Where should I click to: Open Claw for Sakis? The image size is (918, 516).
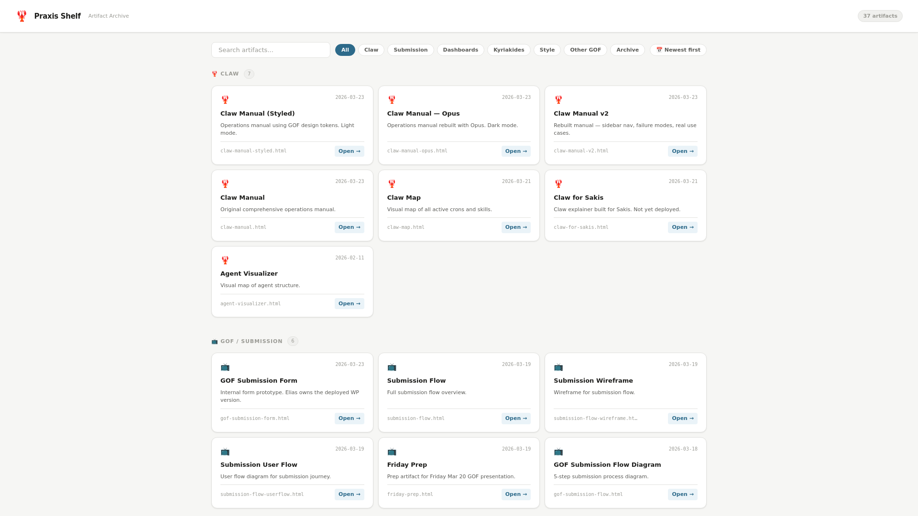click(x=683, y=227)
